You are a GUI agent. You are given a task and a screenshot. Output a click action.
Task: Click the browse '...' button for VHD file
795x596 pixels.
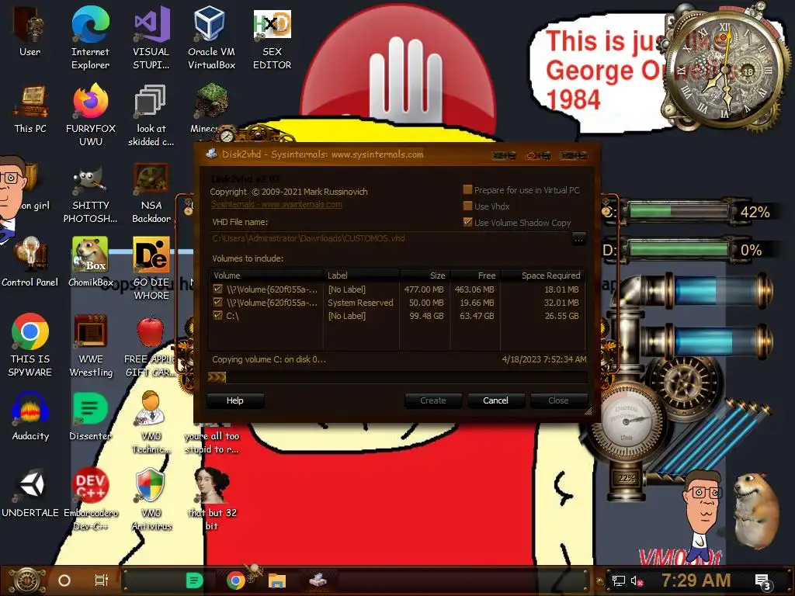pos(579,239)
